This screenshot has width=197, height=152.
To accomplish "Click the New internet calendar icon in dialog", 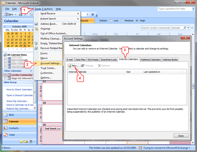I will (x=69, y=66).
